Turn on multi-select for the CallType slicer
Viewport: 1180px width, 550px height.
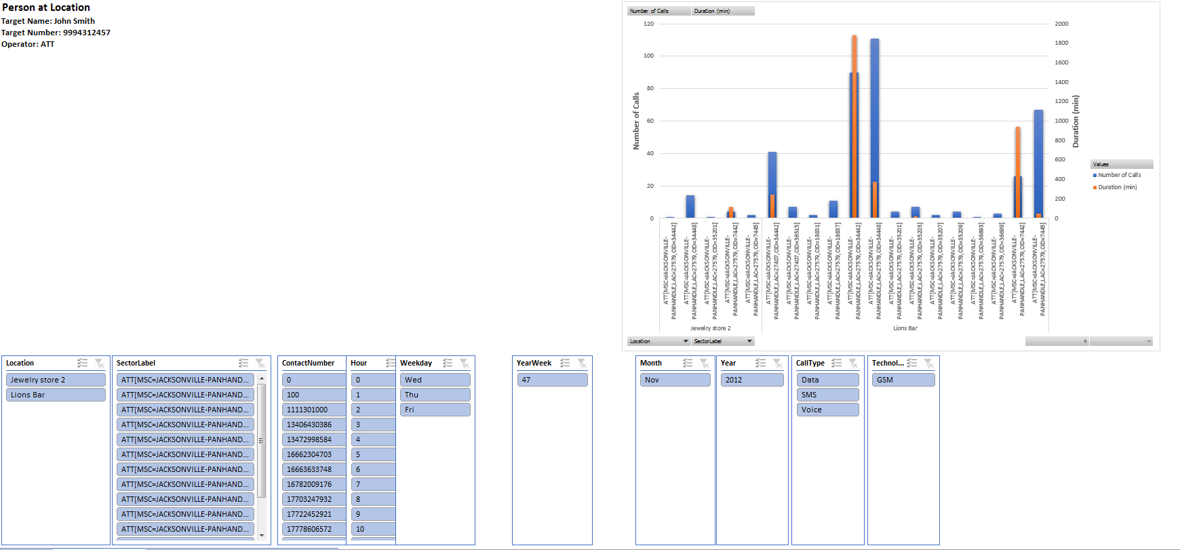pyautogui.click(x=836, y=364)
